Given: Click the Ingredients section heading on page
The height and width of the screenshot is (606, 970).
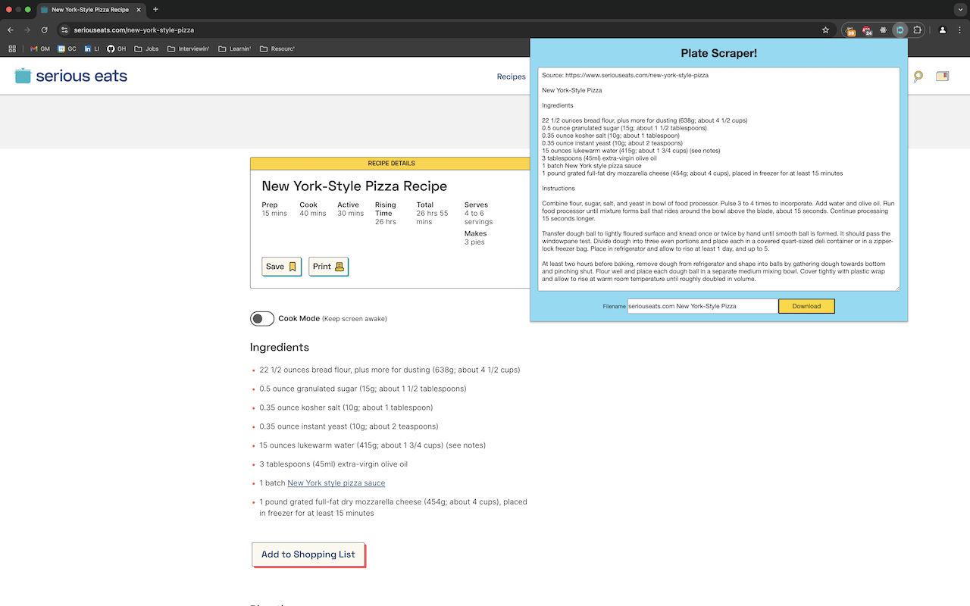Looking at the screenshot, I should coord(280,348).
